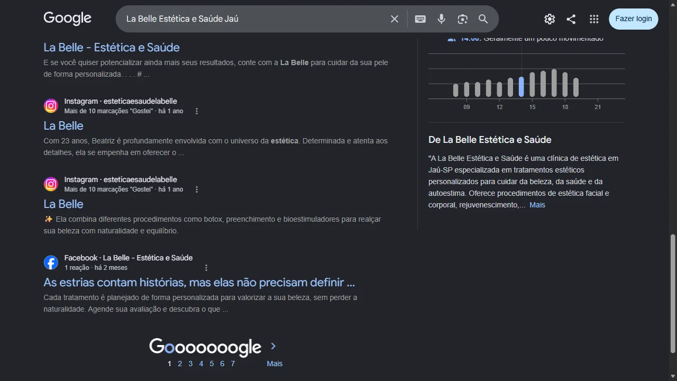This screenshot has width=677, height=381.
Task: Open the 'La Belle' result about botox procedures
Action: [63, 204]
